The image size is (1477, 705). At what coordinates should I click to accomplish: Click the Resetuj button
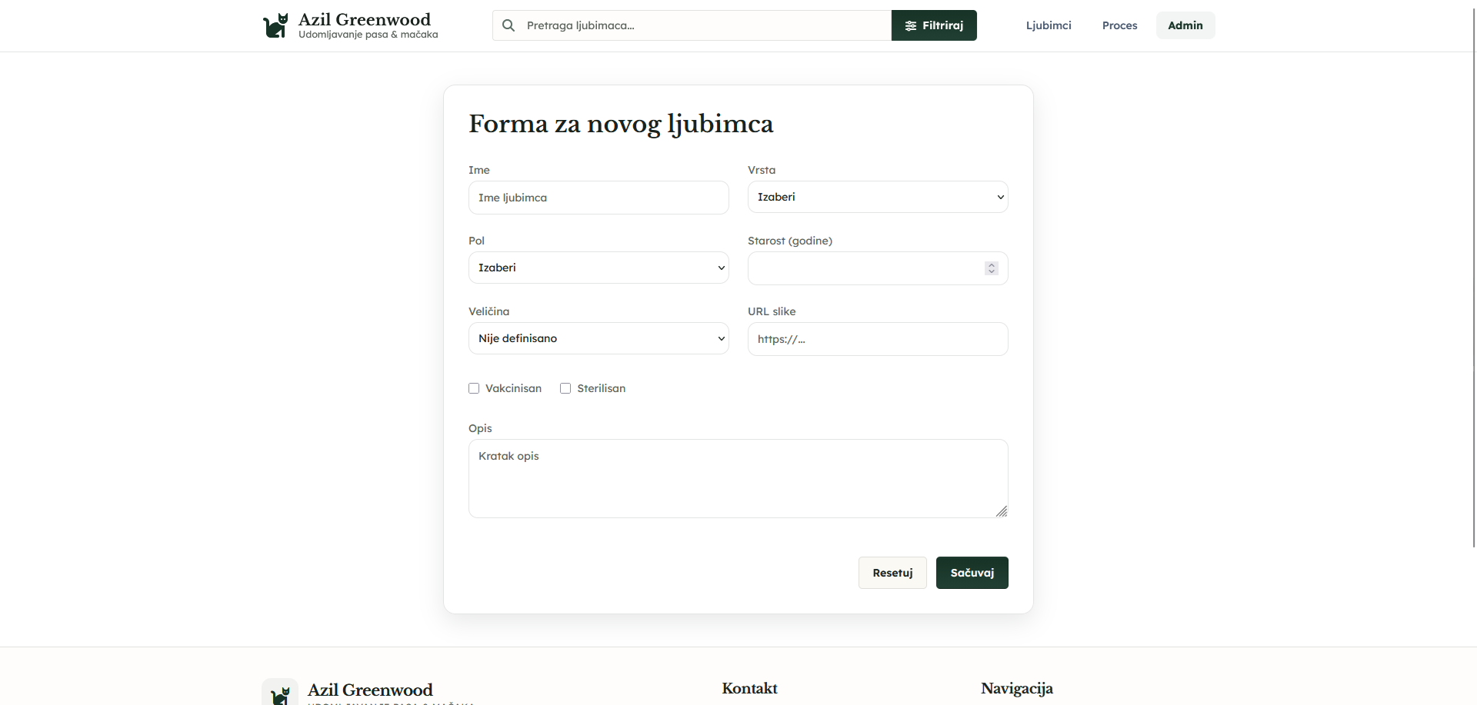click(x=892, y=573)
